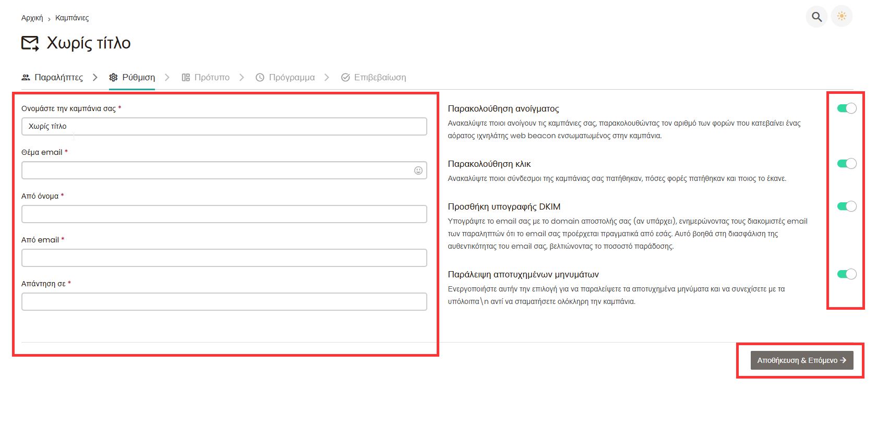The width and height of the screenshot is (877, 426).
Task: Click the Πρόγραμμα clock icon
Action: [x=260, y=77]
